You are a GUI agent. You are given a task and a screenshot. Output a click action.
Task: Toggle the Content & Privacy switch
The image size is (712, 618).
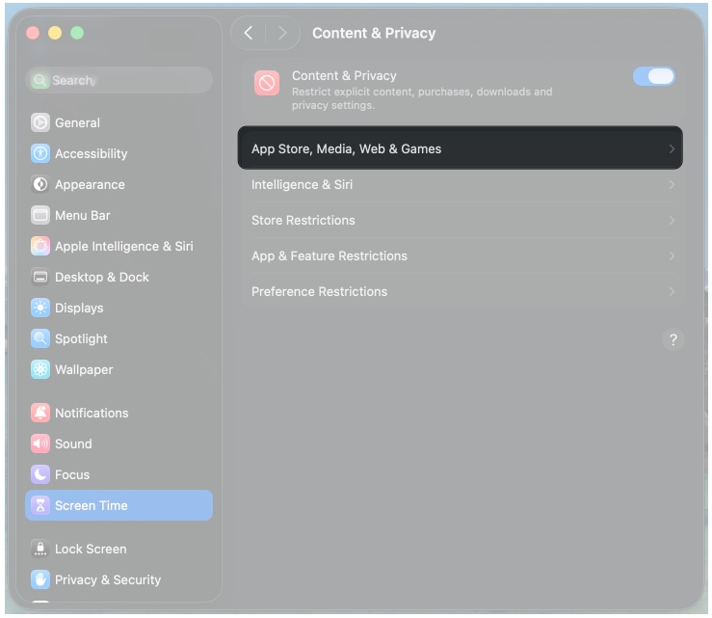(653, 76)
